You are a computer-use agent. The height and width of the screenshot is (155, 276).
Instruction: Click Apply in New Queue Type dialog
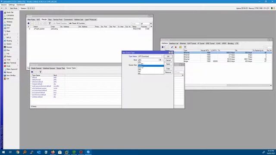(168, 64)
